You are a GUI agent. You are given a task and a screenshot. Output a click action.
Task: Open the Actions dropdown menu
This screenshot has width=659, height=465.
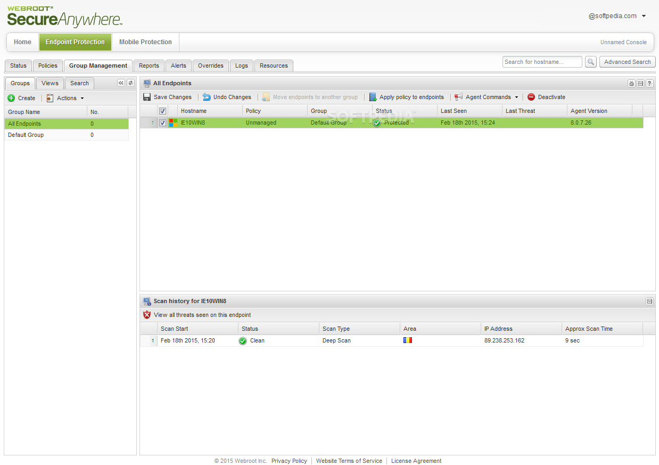tap(82, 98)
